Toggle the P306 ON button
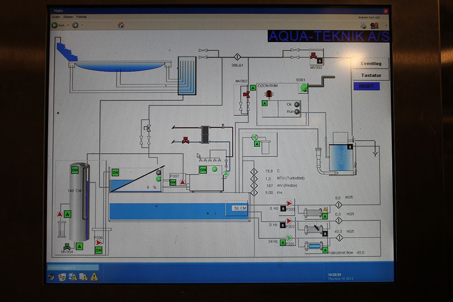This screenshot has width=453, height=302. point(98,250)
